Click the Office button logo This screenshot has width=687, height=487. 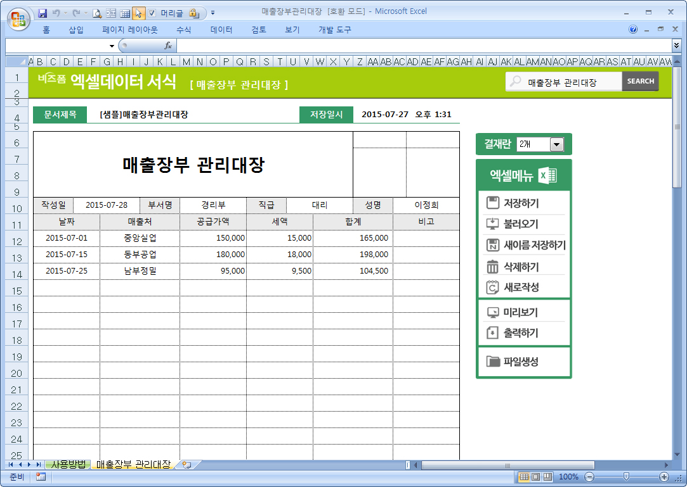tap(18, 17)
